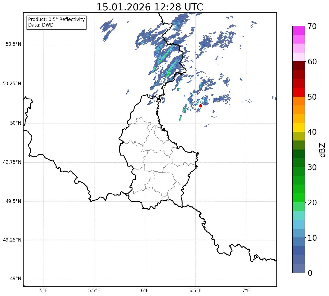The image size is (329, 296).
Task: Click the 49.75°N latitude label
Action: pyautogui.click(x=12, y=162)
